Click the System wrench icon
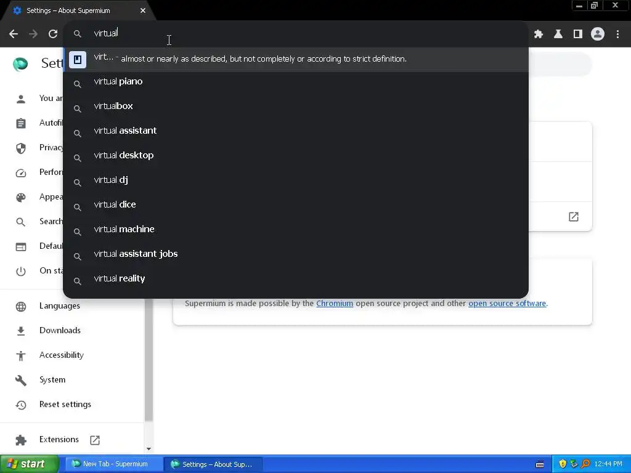Viewport: 631px width, 473px height. click(21, 381)
